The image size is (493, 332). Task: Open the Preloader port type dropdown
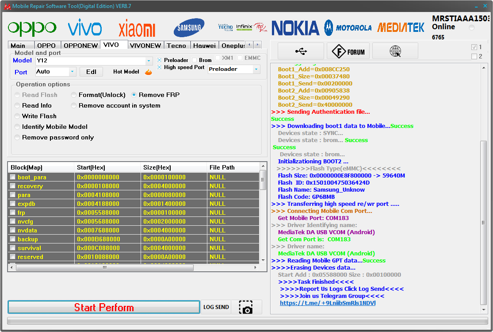234,69
